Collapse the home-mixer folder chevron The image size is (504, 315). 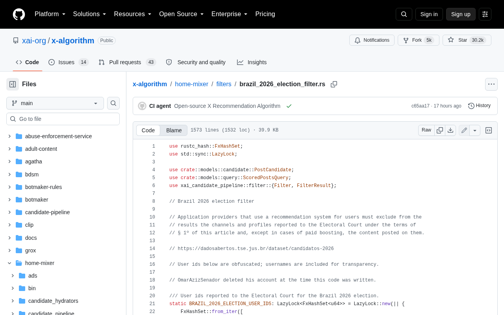coord(9,263)
